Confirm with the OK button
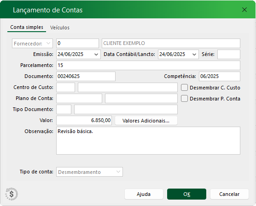Viewport: 256px width, 206px height. (186, 194)
